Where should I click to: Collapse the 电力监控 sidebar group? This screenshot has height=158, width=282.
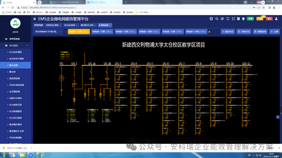pyautogui.click(x=15, y=45)
